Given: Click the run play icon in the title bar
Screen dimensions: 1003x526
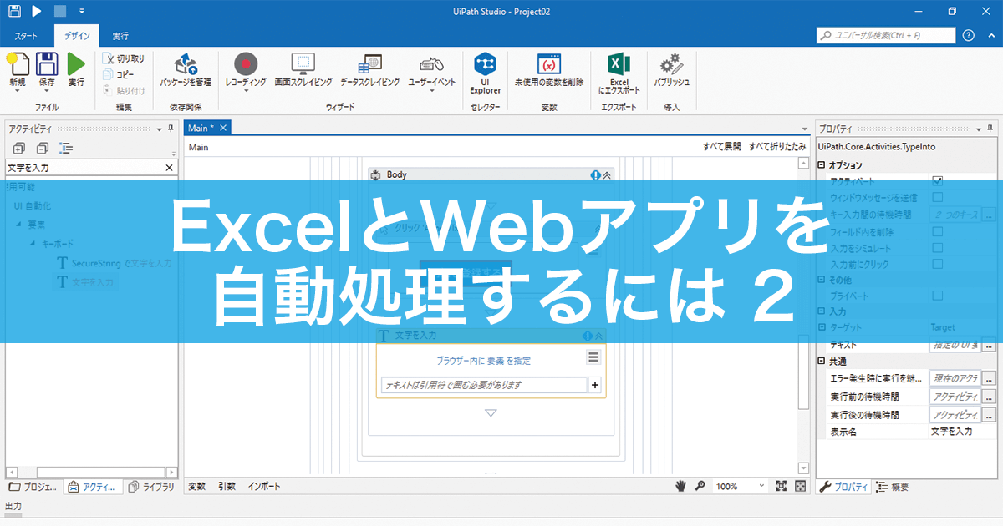Looking at the screenshot, I should (x=37, y=11).
